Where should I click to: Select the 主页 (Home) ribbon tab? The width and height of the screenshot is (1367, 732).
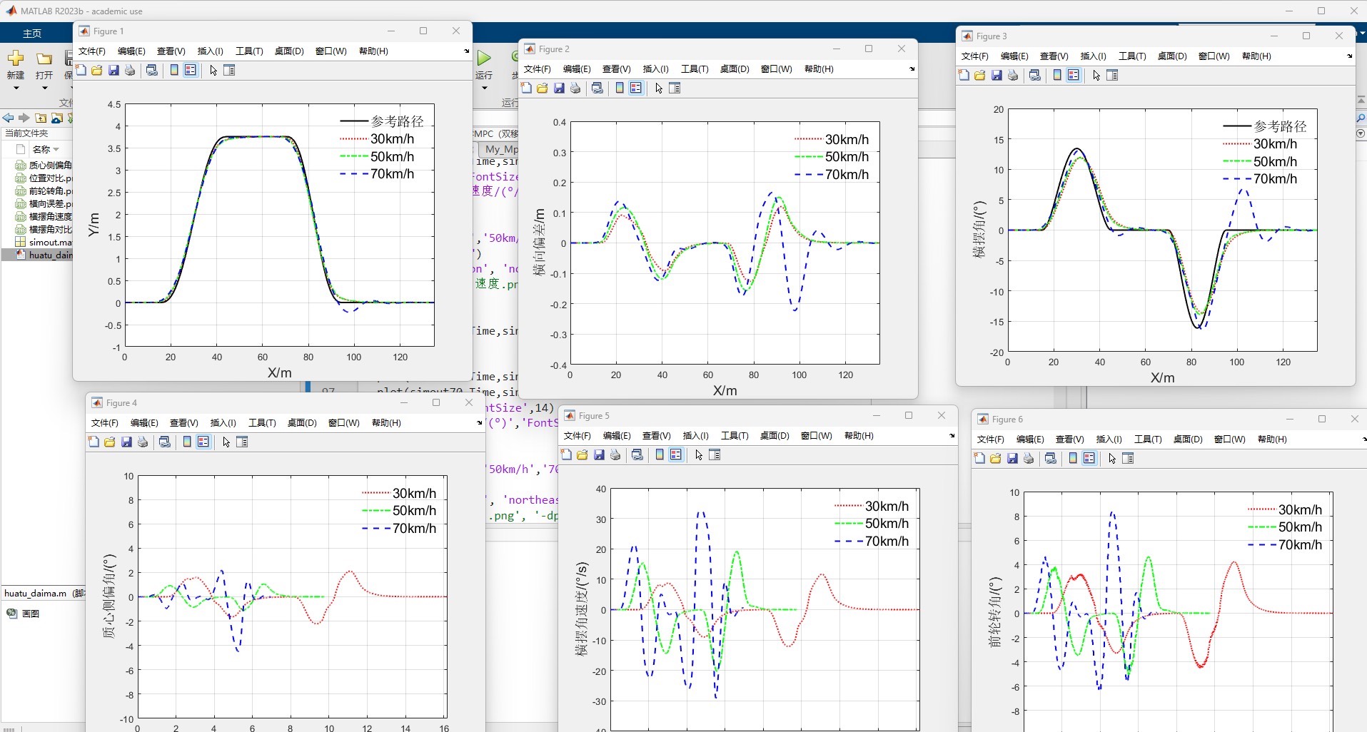tap(32, 33)
